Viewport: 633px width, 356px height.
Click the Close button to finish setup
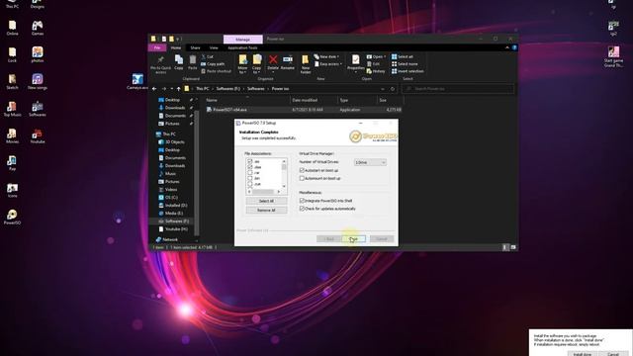click(354, 239)
